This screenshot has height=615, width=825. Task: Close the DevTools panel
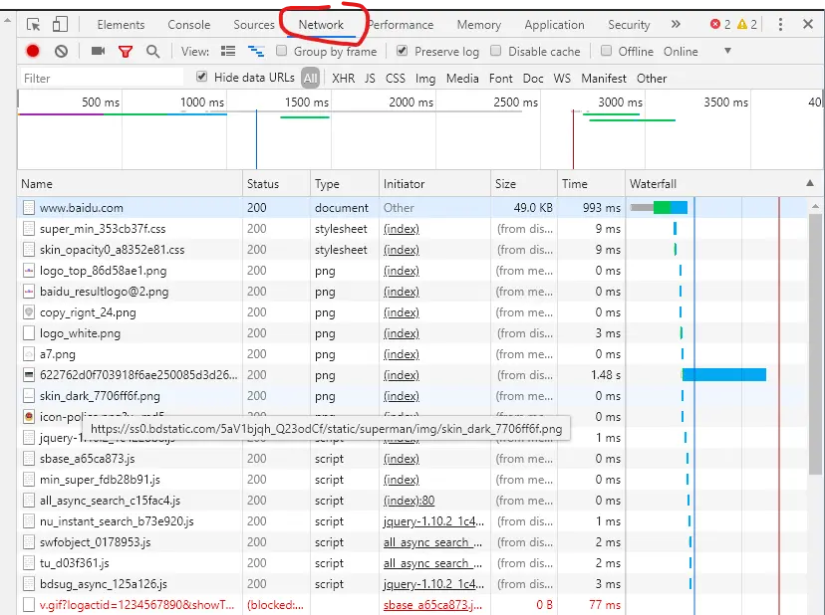pos(808,24)
